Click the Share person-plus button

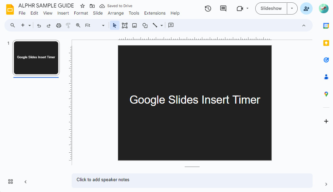306,8
